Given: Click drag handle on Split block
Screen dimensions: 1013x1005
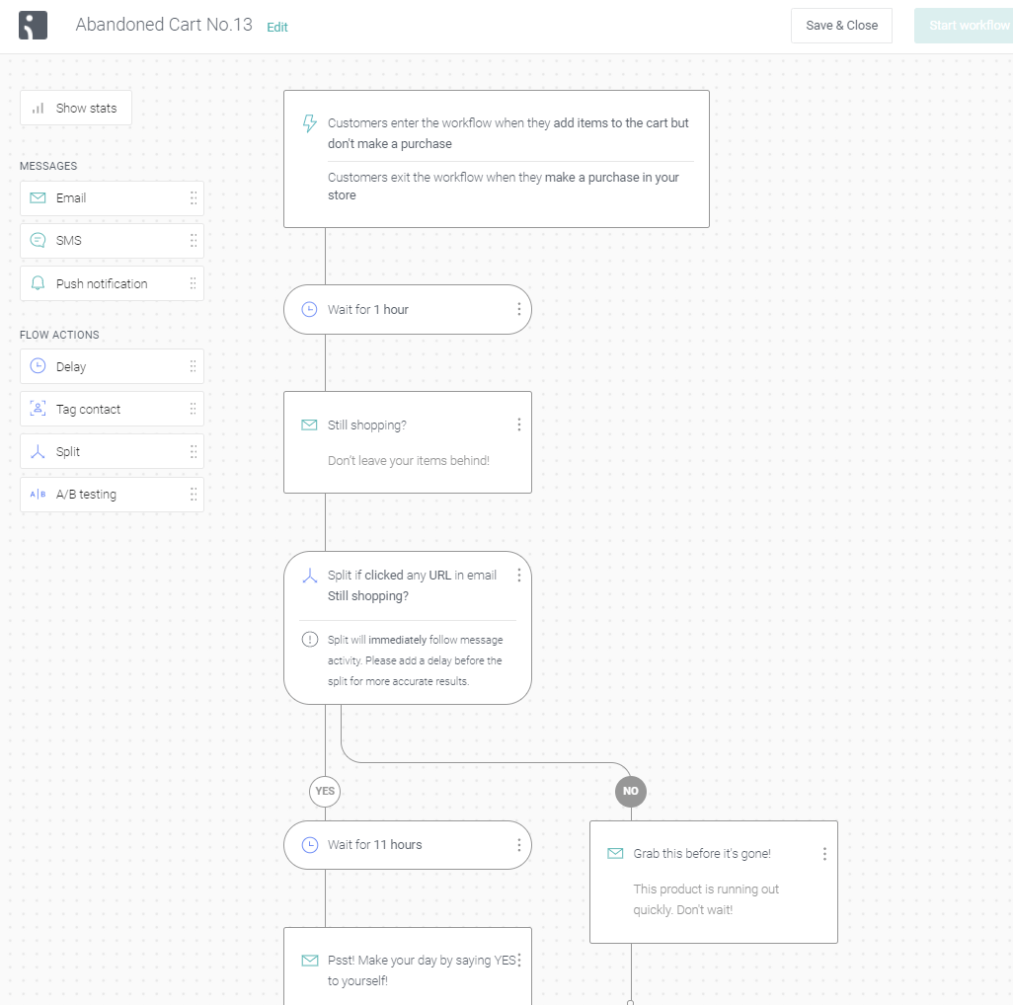Looking at the screenshot, I should (x=194, y=451).
